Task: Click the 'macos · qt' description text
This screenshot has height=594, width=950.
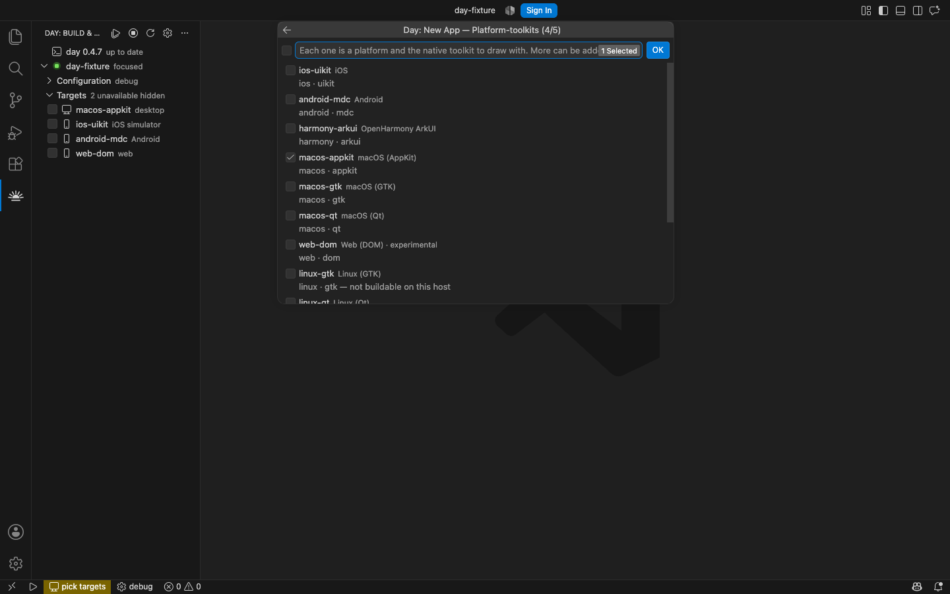Action: [x=320, y=228]
